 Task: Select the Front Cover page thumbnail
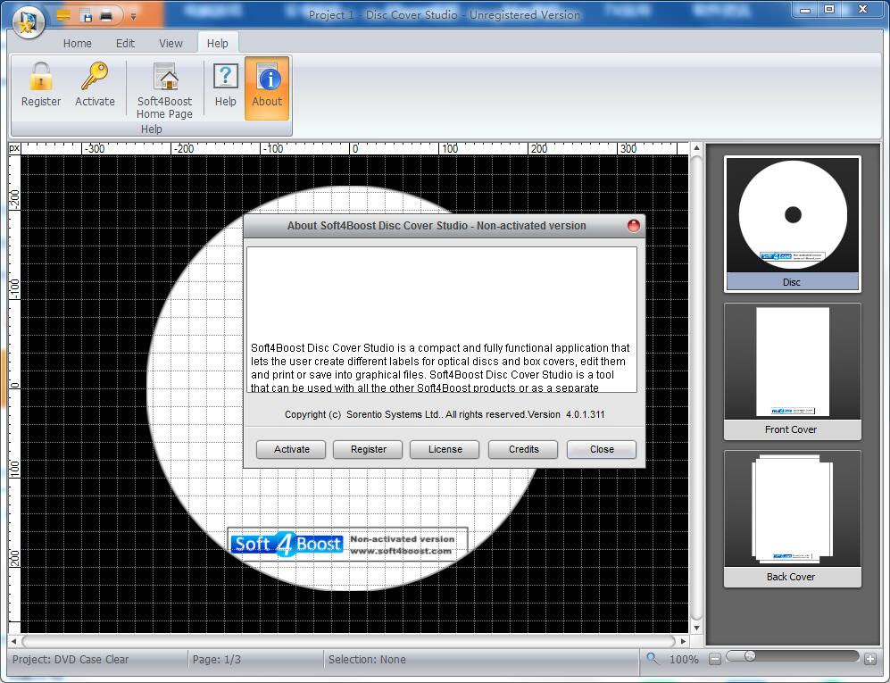pyautogui.click(x=792, y=371)
